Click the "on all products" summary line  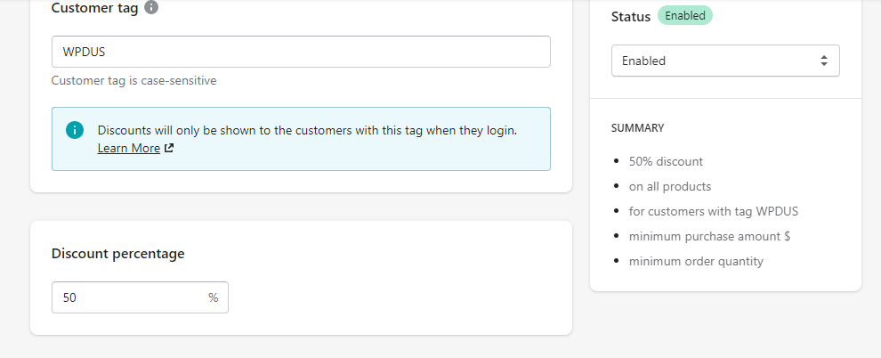coord(669,187)
